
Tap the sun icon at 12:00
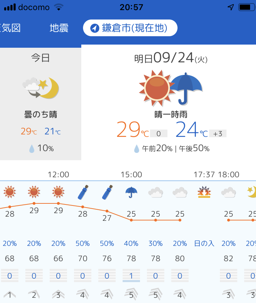coord(58,192)
